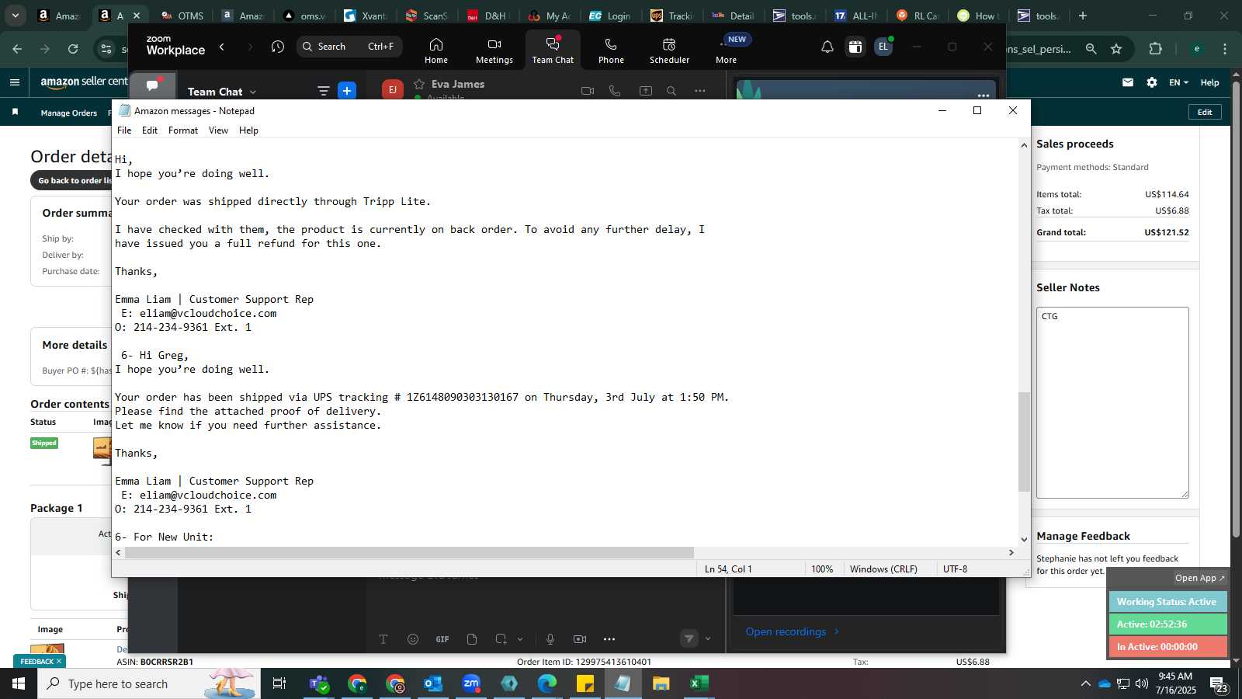The width and height of the screenshot is (1242, 699).
Task: Bookmark page with Chrome star icon
Action: [1116, 49]
